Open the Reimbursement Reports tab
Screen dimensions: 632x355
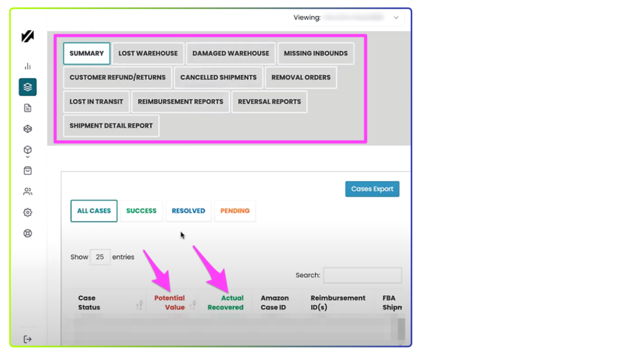180,102
